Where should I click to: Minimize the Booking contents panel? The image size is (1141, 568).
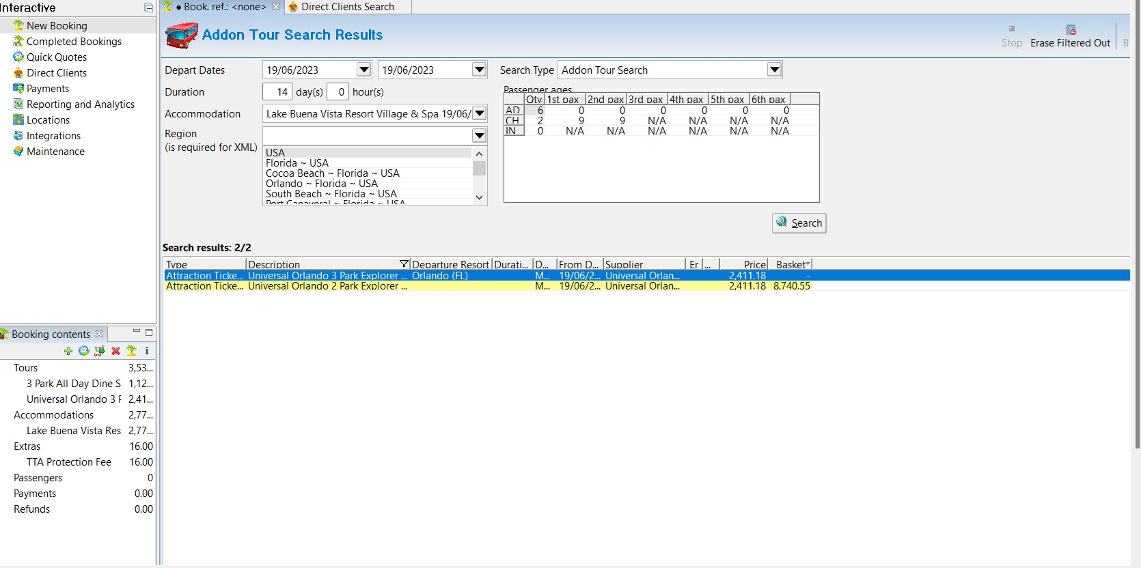[x=137, y=332]
